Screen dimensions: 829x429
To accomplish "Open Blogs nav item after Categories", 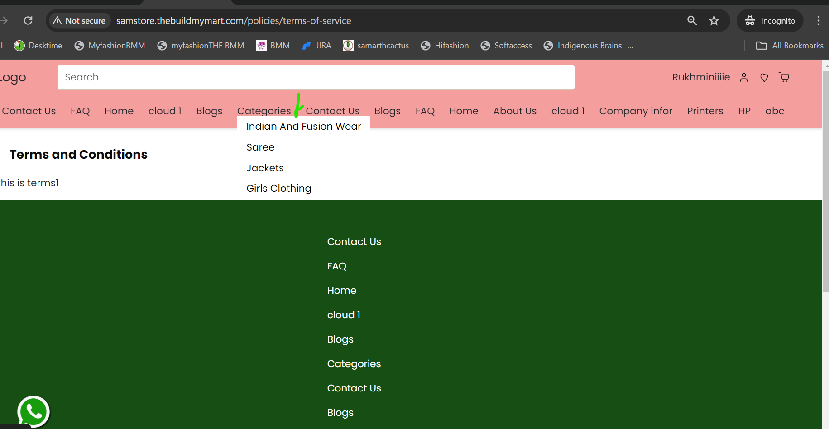I will (x=388, y=111).
